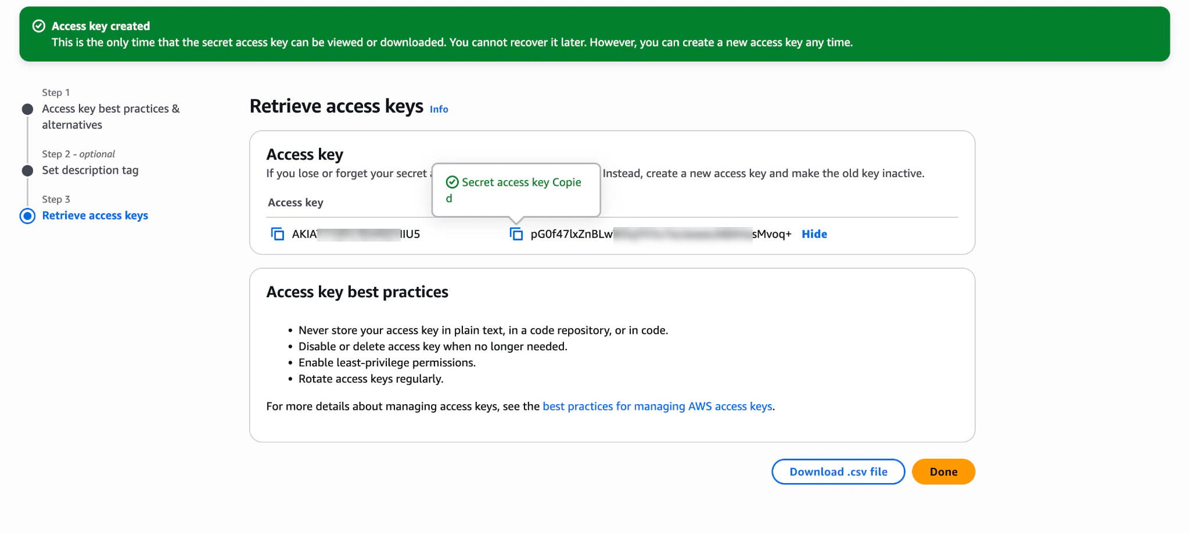Download the .csv file with the keys
The image size is (1189, 533).
click(838, 471)
